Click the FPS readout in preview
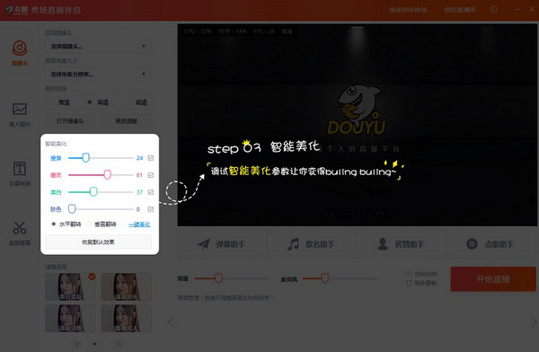The image size is (539, 352). pos(264,31)
